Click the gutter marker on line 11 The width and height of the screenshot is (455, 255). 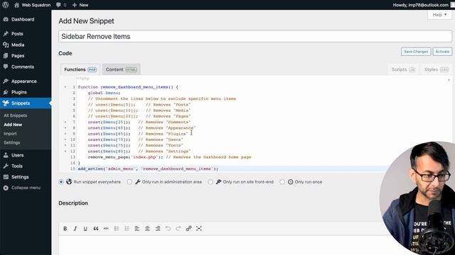coord(65,145)
